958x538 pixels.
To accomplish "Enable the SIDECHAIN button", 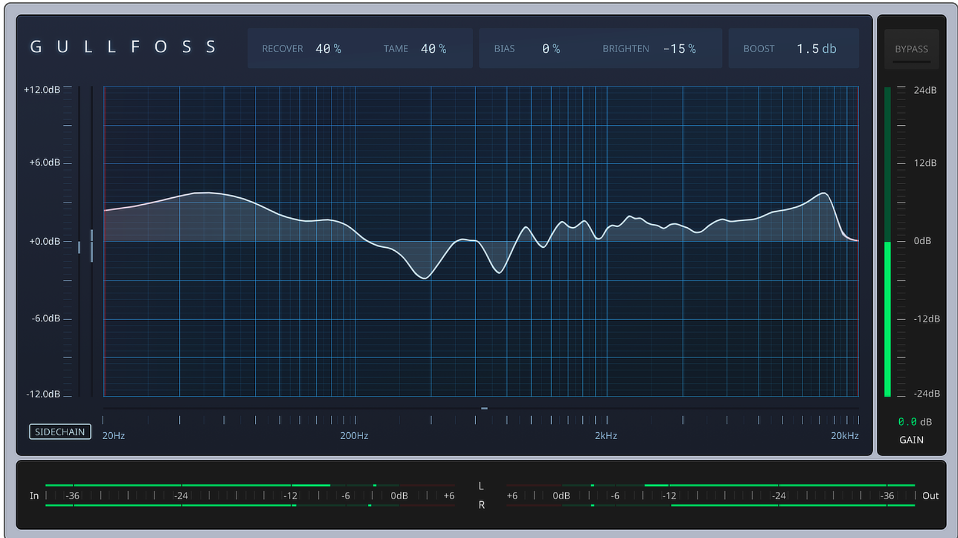I will pos(60,432).
